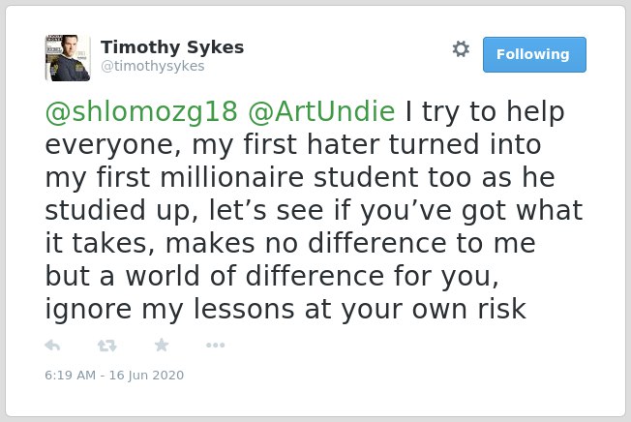Favorite the tweet with the star icon
Screen dimensions: 631x422
[162, 345]
